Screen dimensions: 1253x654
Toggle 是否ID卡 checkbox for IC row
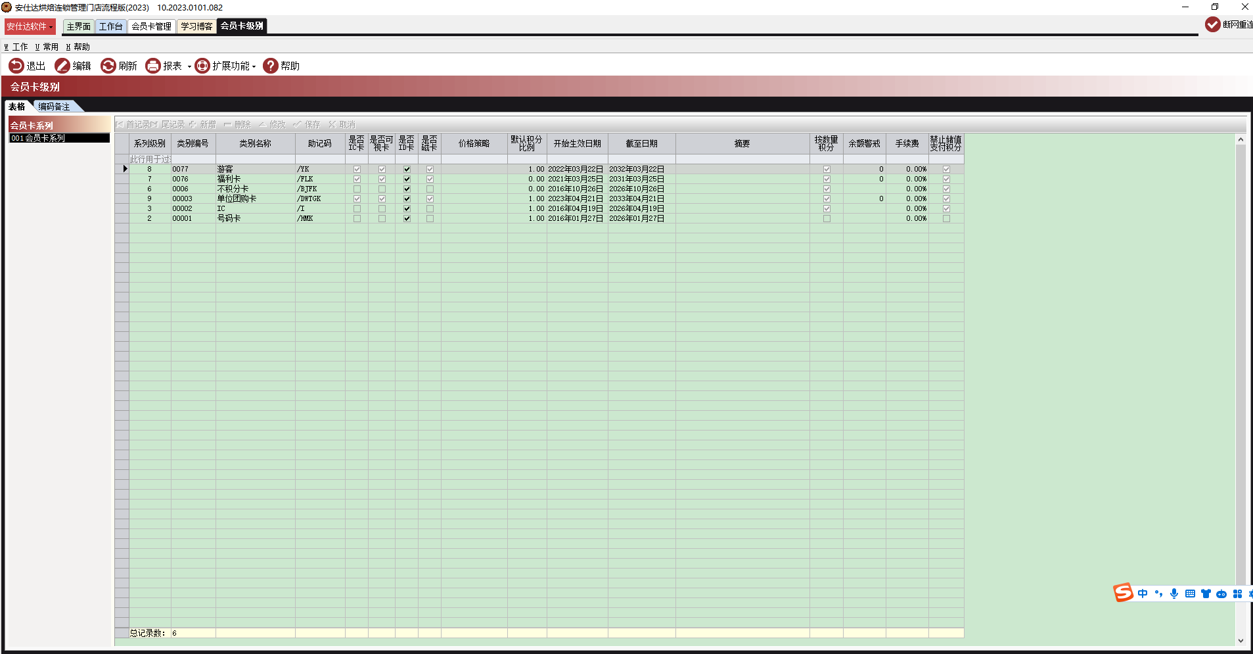pyautogui.click(x=407, y=209)
